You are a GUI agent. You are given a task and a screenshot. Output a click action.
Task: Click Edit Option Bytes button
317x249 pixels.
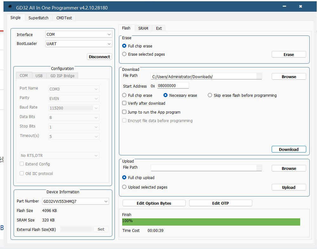pyautogui.click(x=154, y=203)
